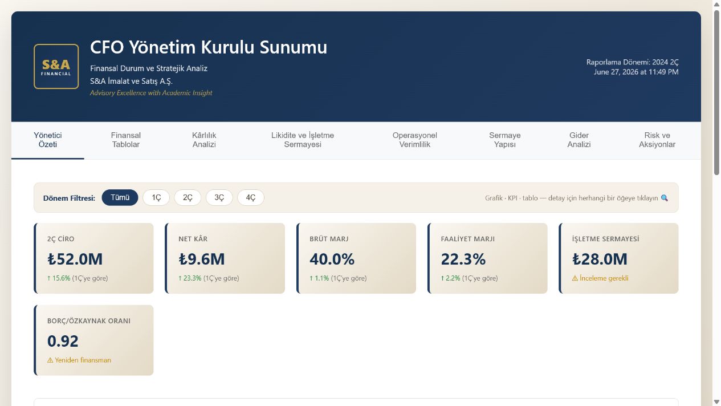Viewport: 721px width, 406px height.
Task: Filter by period 2Ç
Action: pos(188,198)
